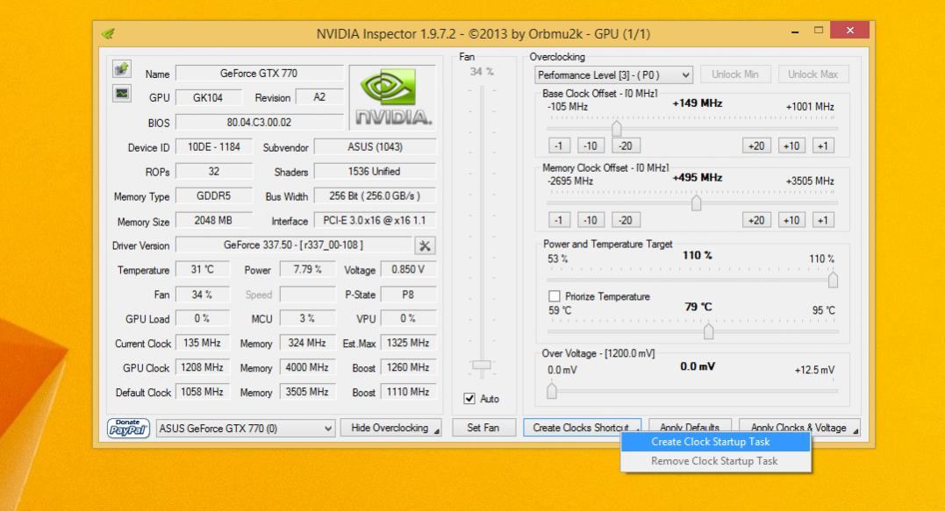Open driver profile settings wrench icon
The height and width of the screenshot is (511, 945).
pyautogui.click(x=425, y=245)
